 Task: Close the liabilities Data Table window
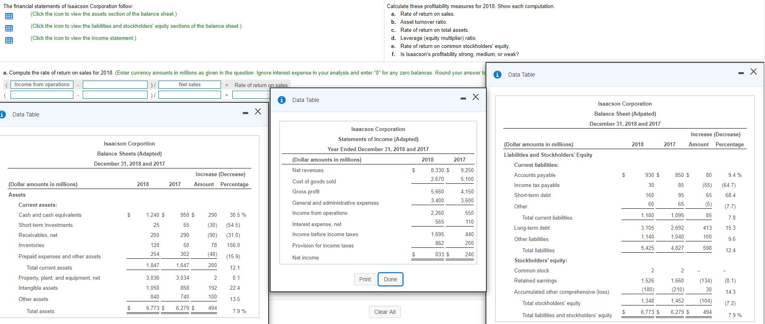coord(753,72)
